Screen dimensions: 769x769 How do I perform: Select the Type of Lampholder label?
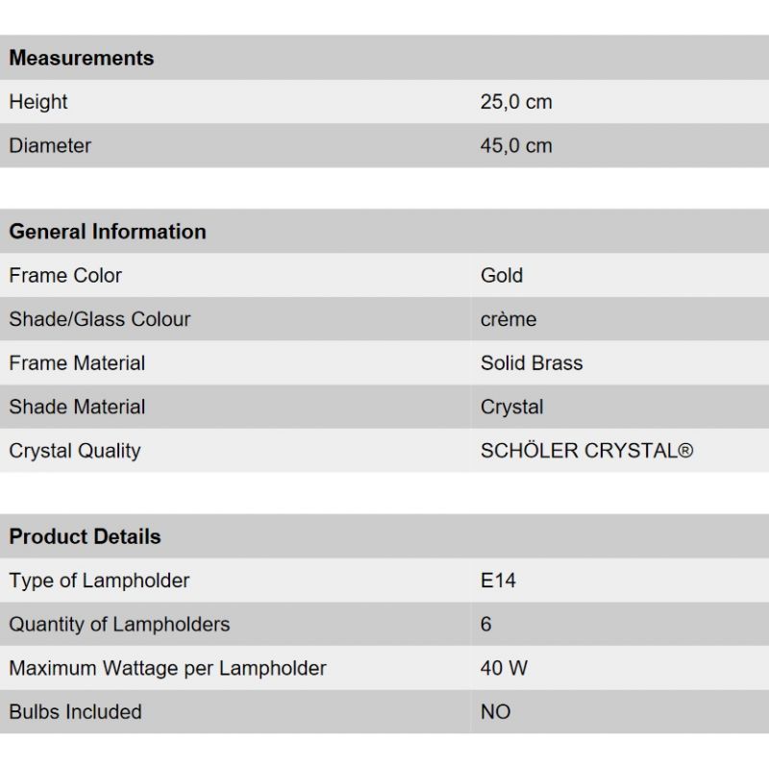coord(99,581)
